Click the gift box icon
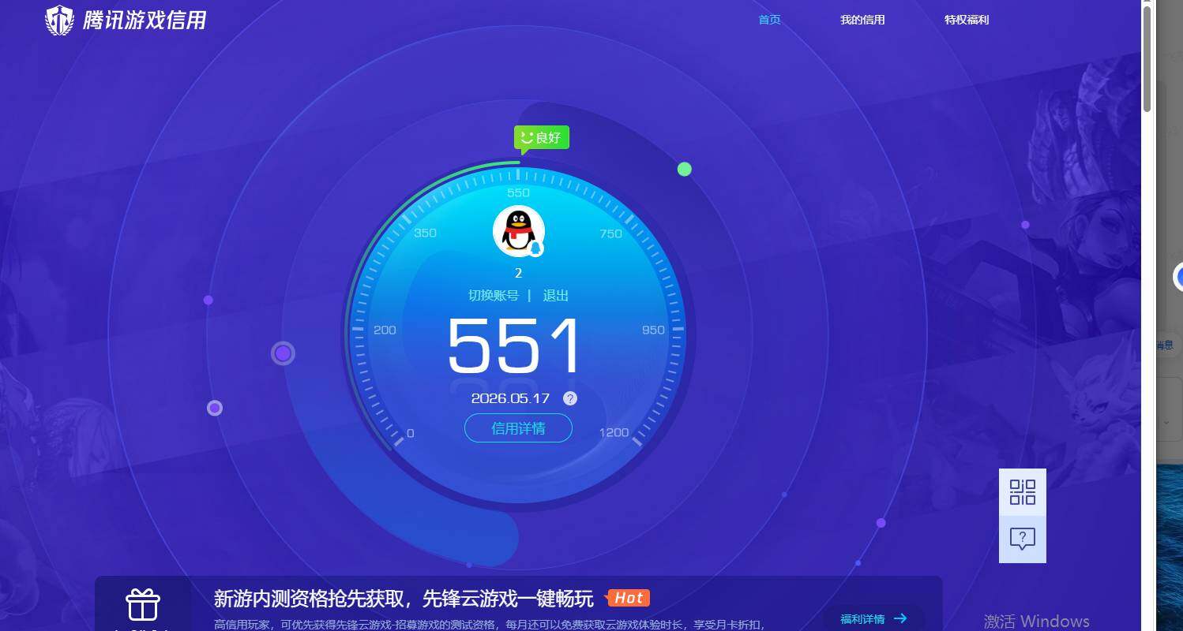Screen dimensions: 1183x631 (143, 605)
